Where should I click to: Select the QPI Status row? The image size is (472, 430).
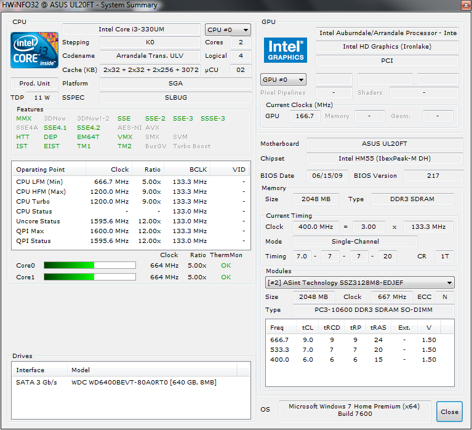[x=131, y=241]
